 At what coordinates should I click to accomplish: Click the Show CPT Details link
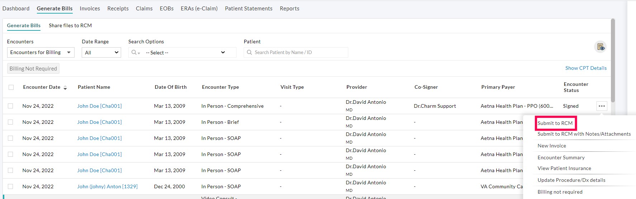click(586, 68)
